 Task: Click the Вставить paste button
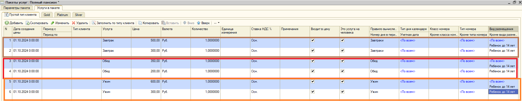pyautogui.click(x=170, y=23)
